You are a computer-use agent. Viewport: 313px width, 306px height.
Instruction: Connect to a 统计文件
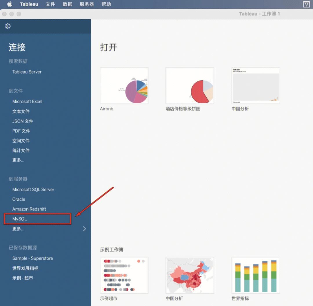coord(21,150)
